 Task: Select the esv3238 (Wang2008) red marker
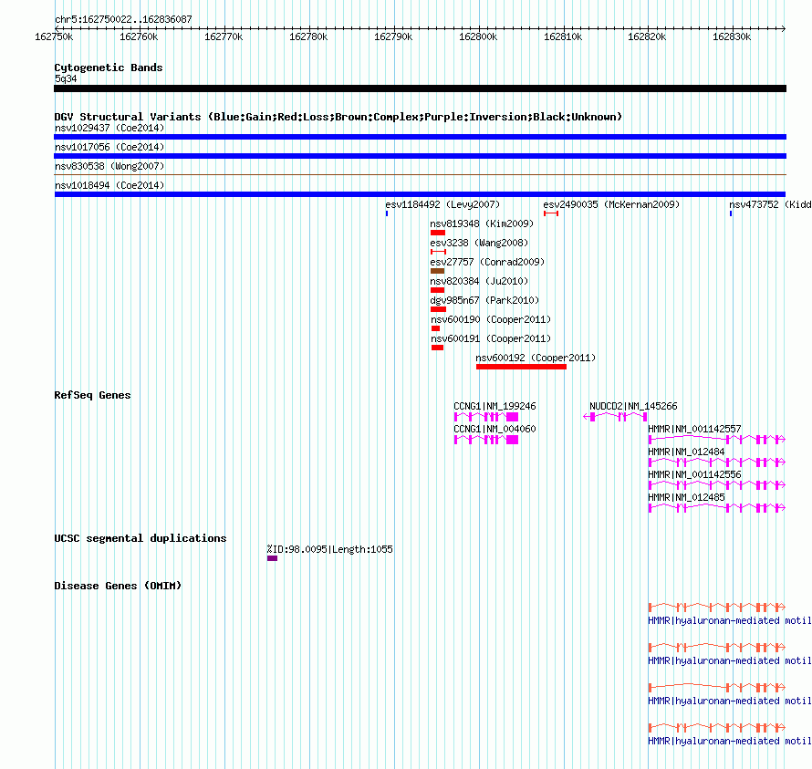(438, 252)
